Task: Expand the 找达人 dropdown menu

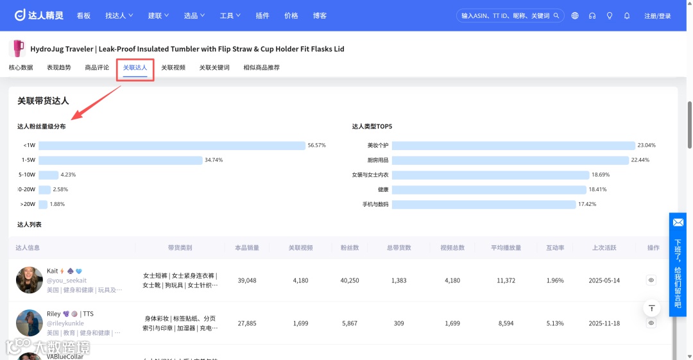Action: pyautogui.click(x=119, y=15)
